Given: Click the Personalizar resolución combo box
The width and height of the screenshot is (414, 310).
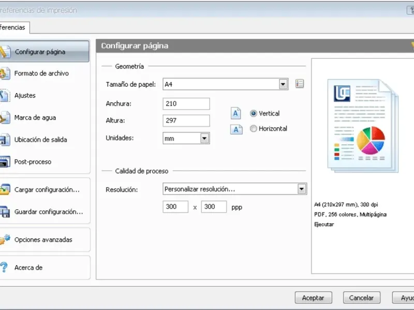Looking at the screenshot, I should pyautogui.click(x=235, y=189).
